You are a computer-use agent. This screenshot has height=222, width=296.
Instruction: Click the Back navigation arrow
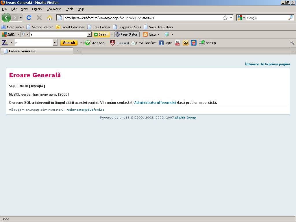coord(6,18)
